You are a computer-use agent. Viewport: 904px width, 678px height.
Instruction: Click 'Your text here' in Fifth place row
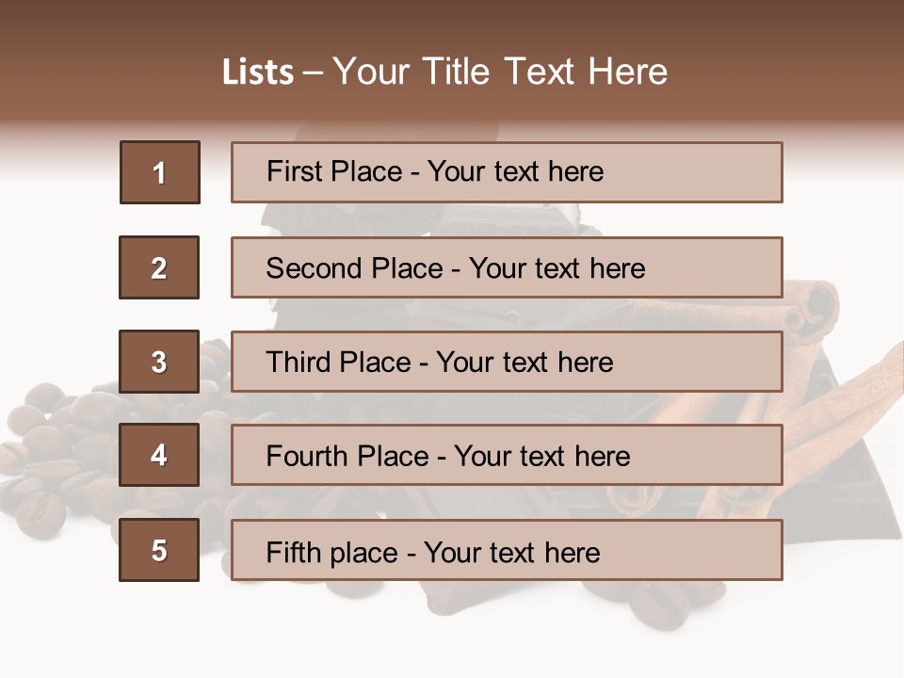coord(512,553)
